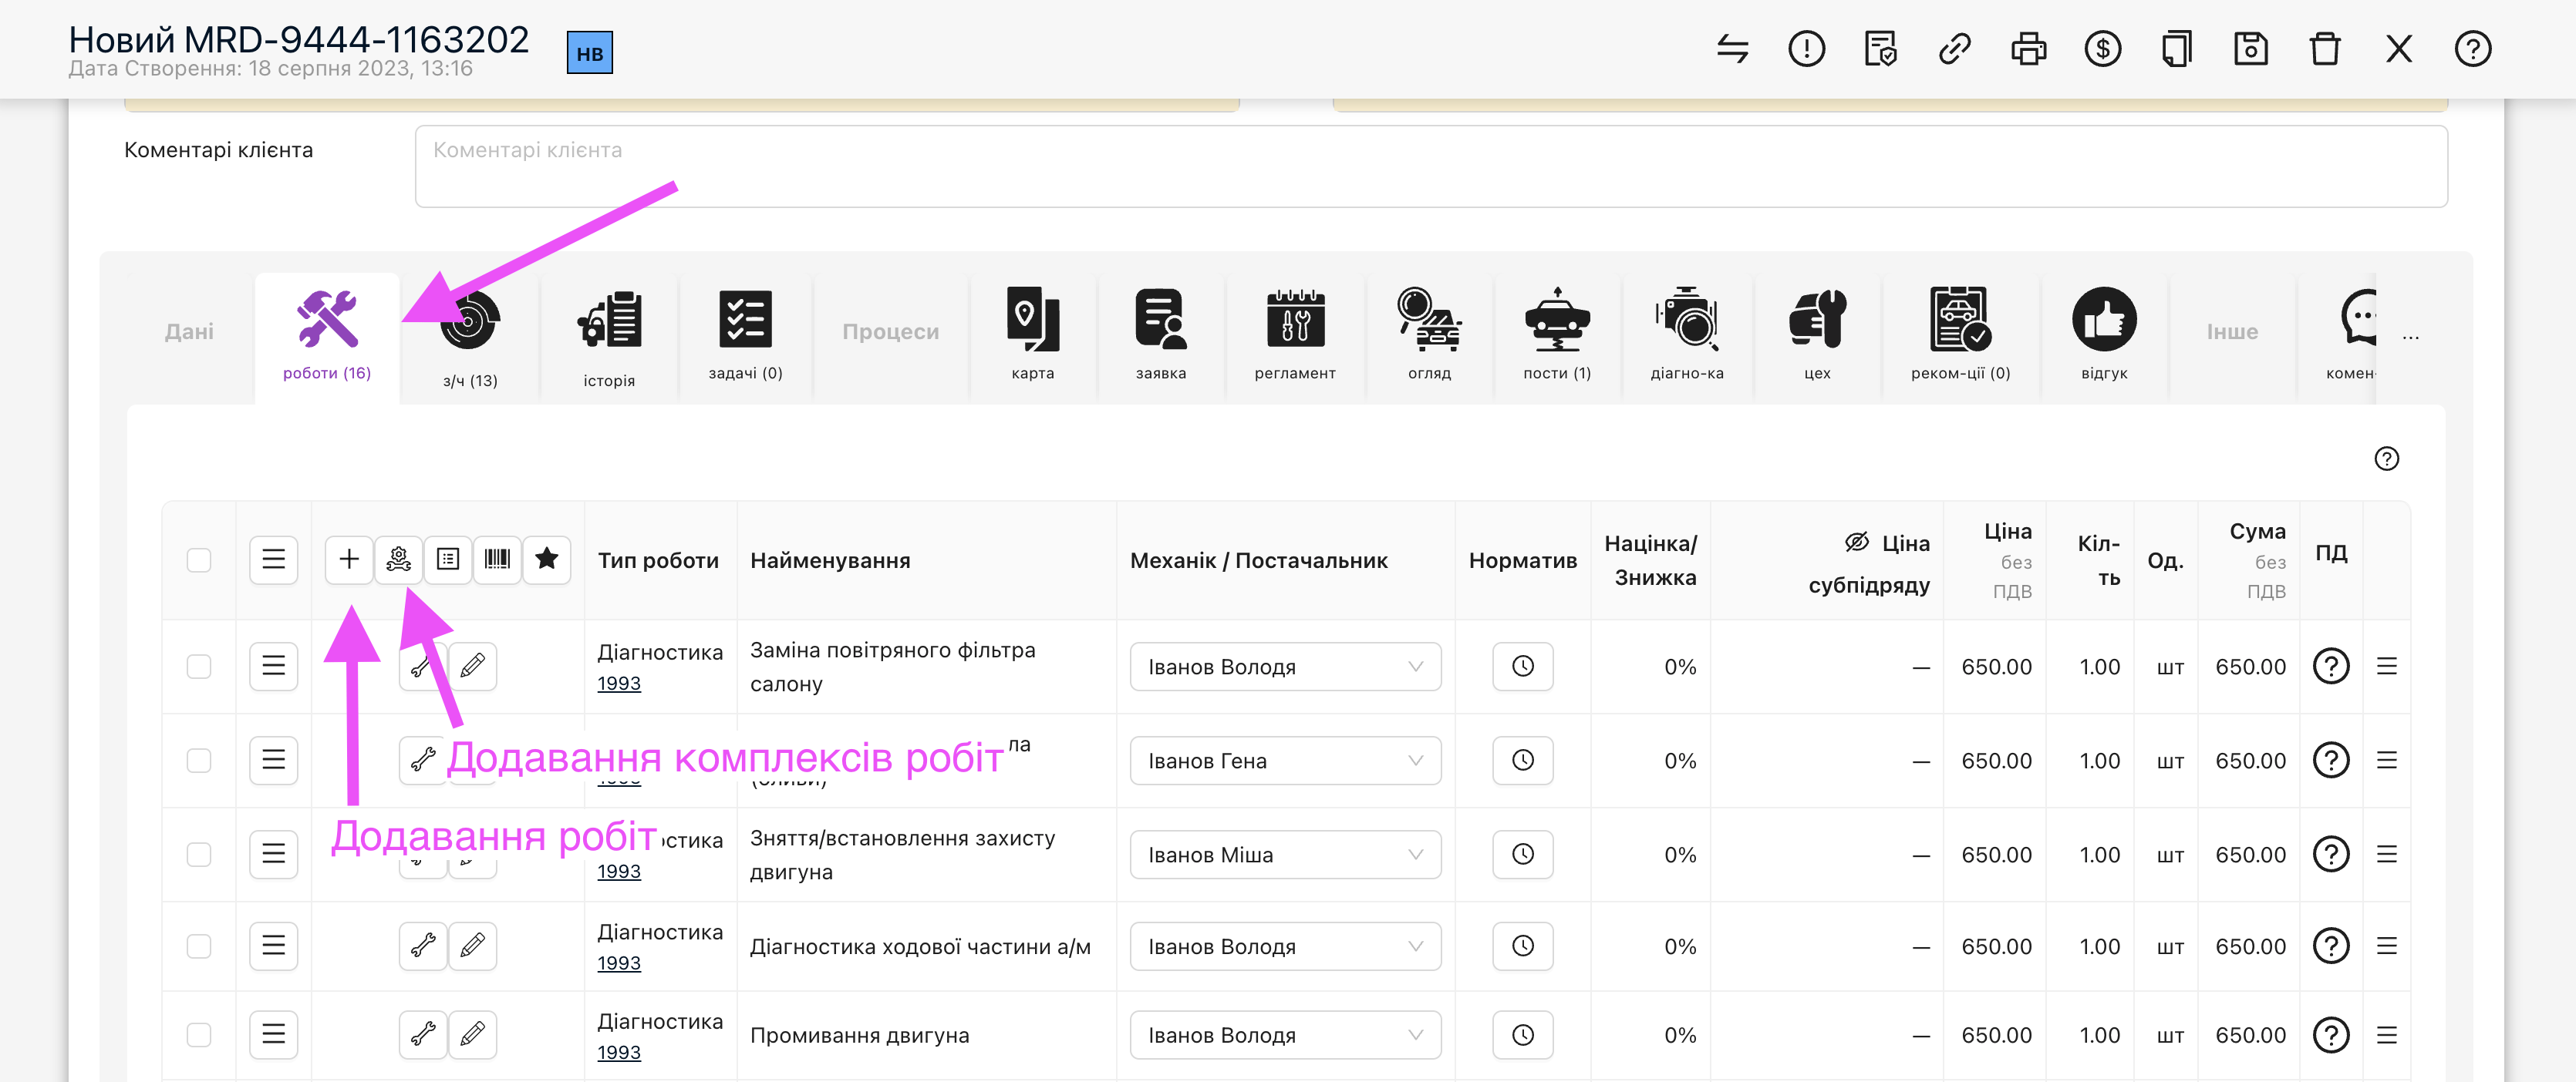Open the історія tab
The width and height of the screenshot is (2576, 1082).
pyautogui.click(x=609, y=338)
